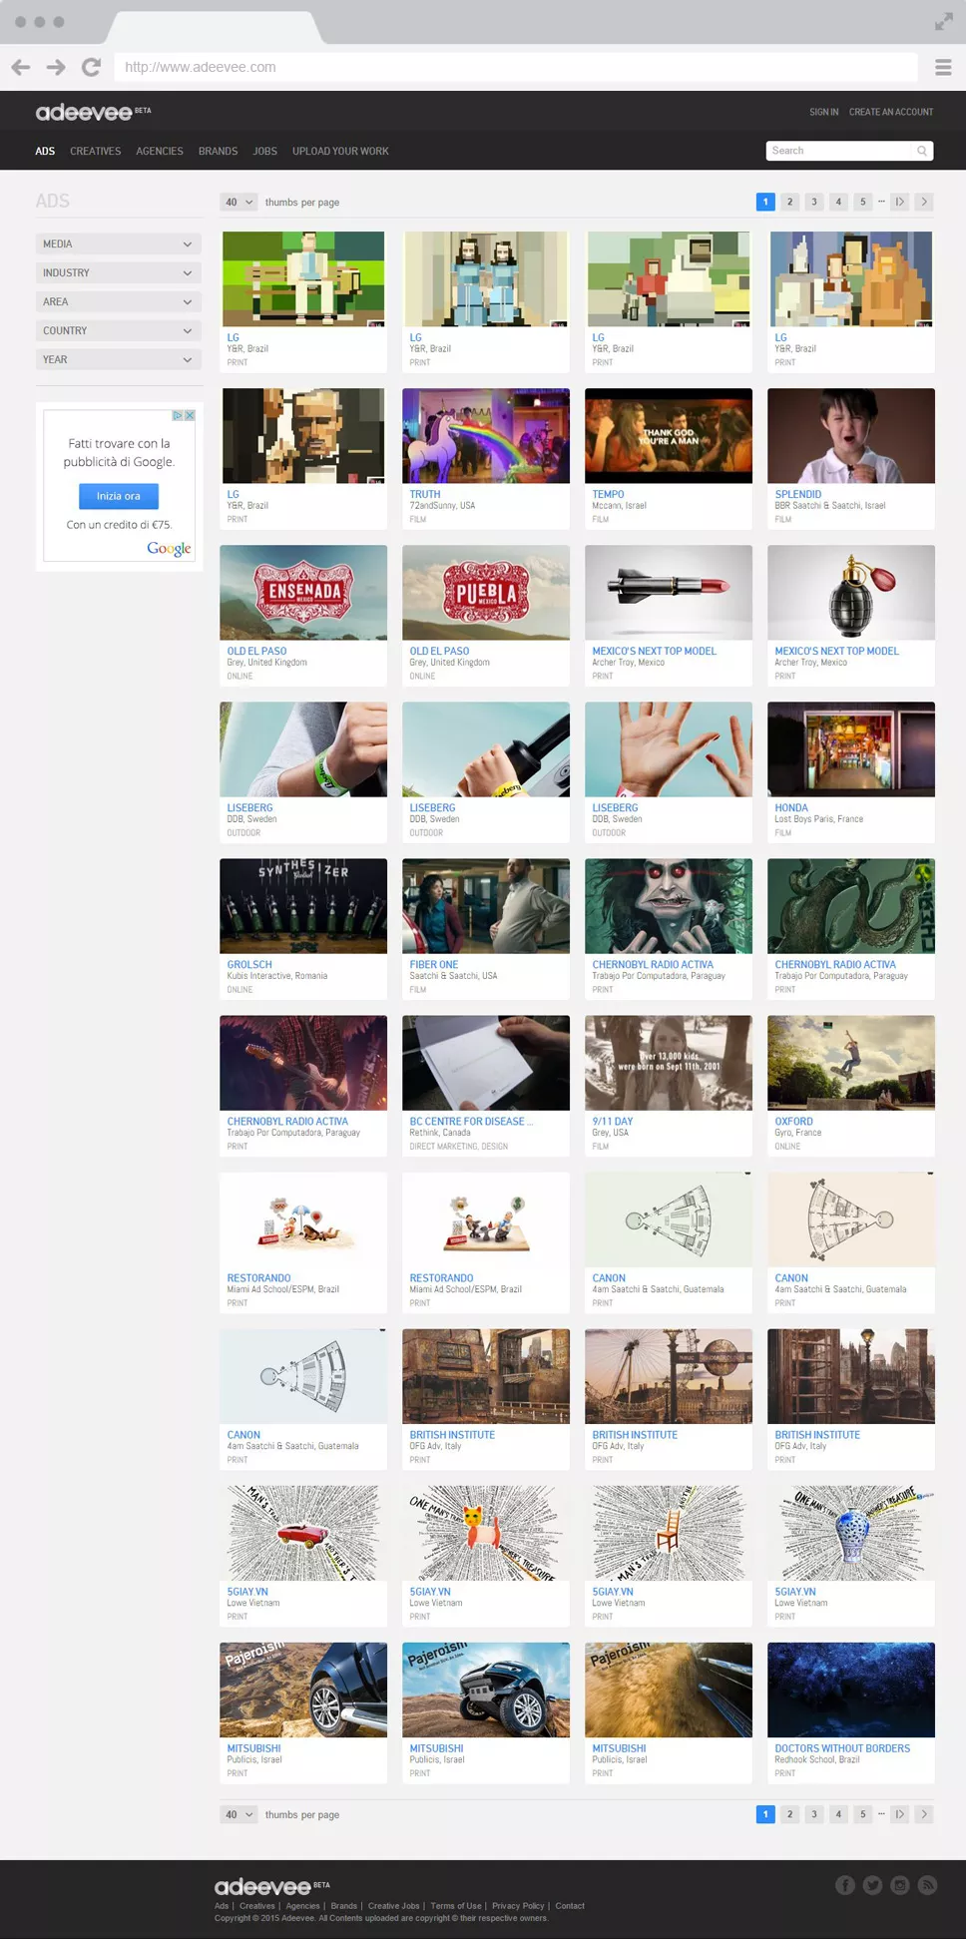Open the rocket lipstick Mexico's Next Top Model thumbnail
The width and height of the screenshot is (966, 1939).
coord(669,593)
